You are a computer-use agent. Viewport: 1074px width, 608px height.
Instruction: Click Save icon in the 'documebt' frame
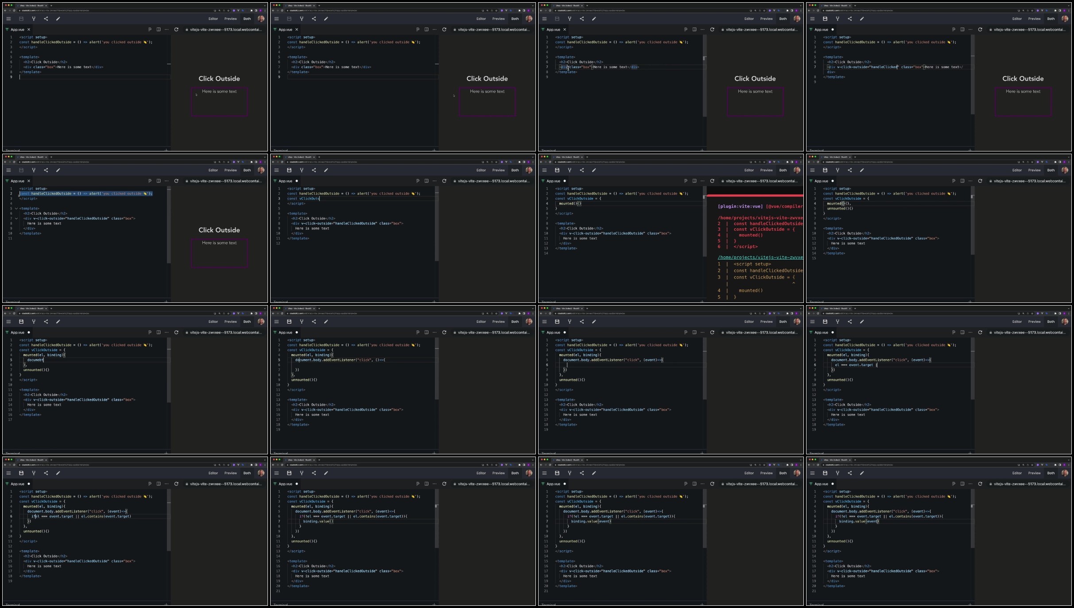tap(21, 321)
